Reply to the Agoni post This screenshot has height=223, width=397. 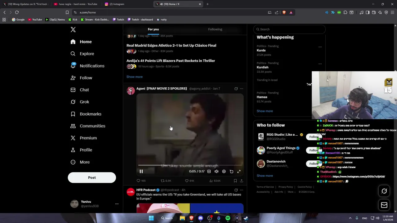coord(141,181)
